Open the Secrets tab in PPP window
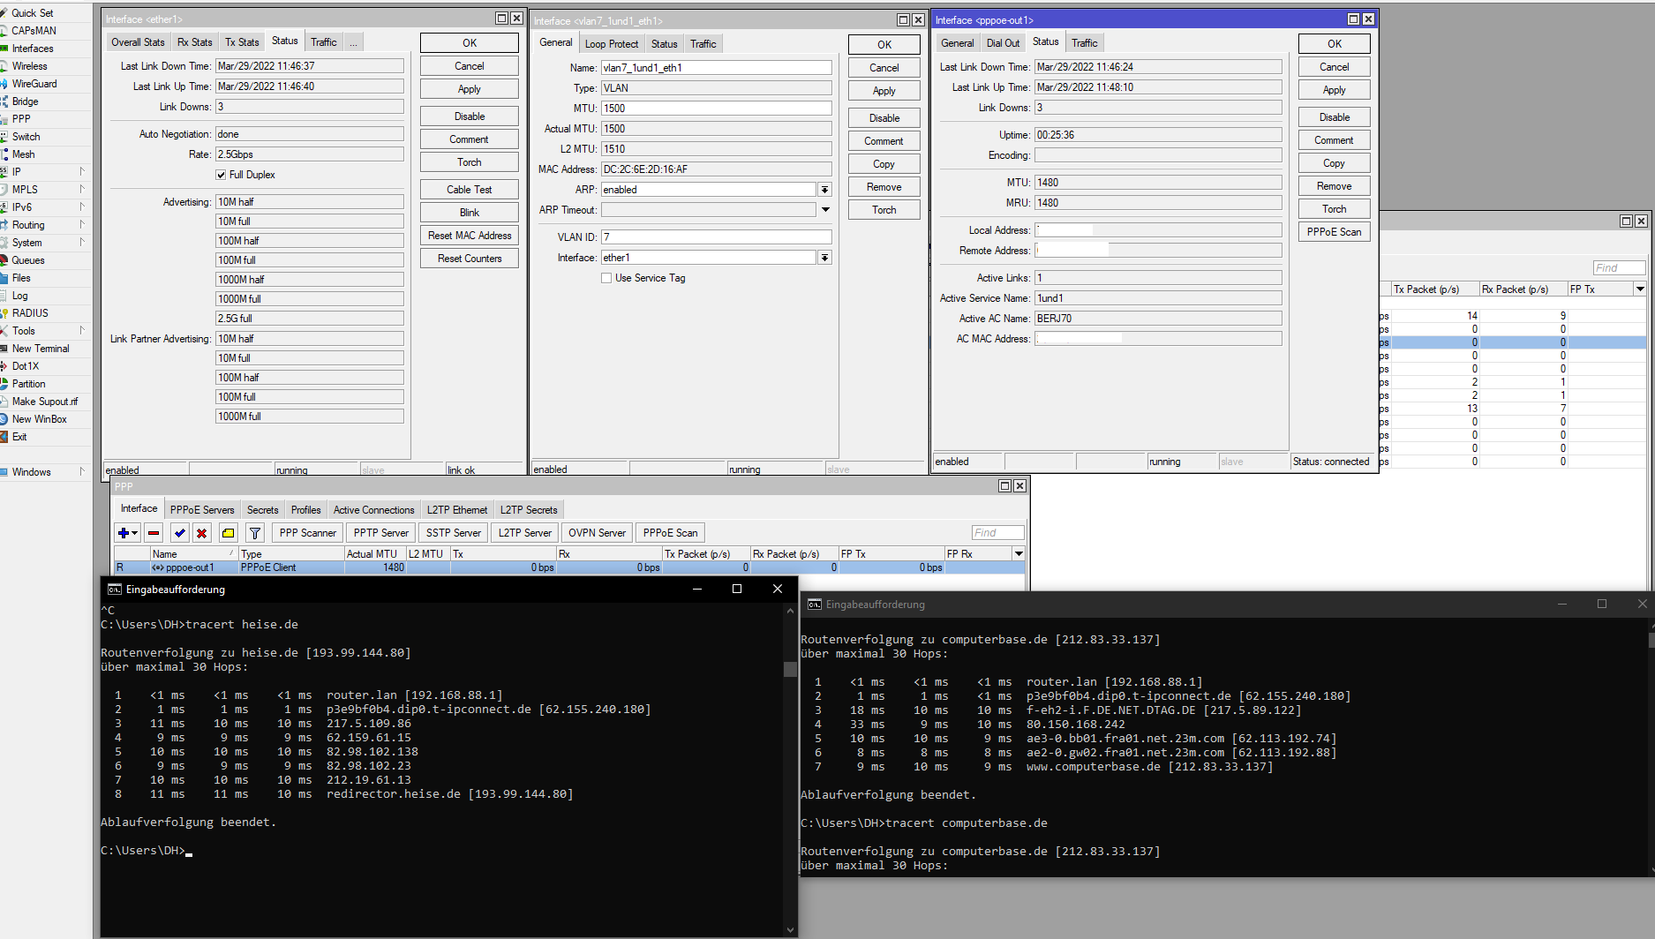Screen dimensions: 1655x939 tap(262, 510)
